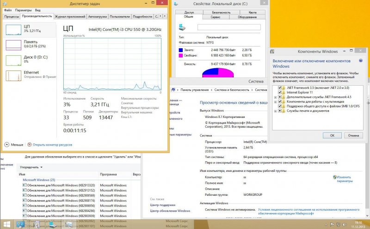Screen dimensions: 370x229
Task: Toggle Дополнительные службы .NET Framework 4.5 checkbox
Action: (x=280, y=97)
